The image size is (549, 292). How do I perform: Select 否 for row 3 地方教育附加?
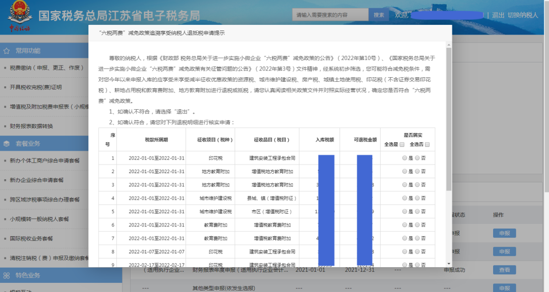417,185
